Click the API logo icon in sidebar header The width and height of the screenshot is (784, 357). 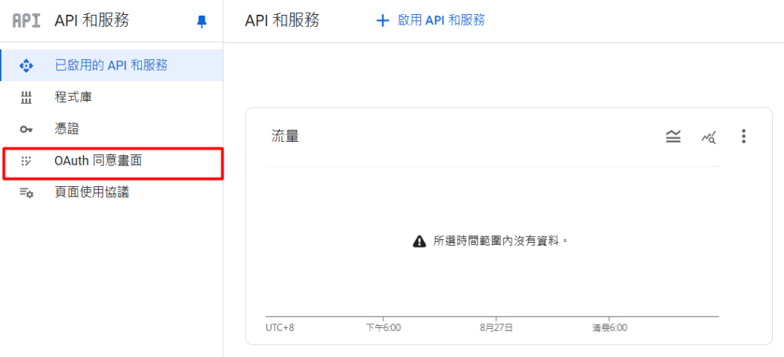coord(26,21)
